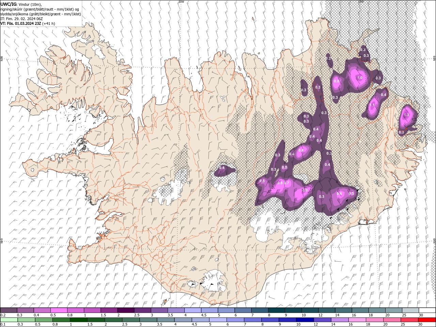436x327 pixels.
Task: Click the snow scale swatch between 1.5 and 2
Action: click(x=109, y=310)
